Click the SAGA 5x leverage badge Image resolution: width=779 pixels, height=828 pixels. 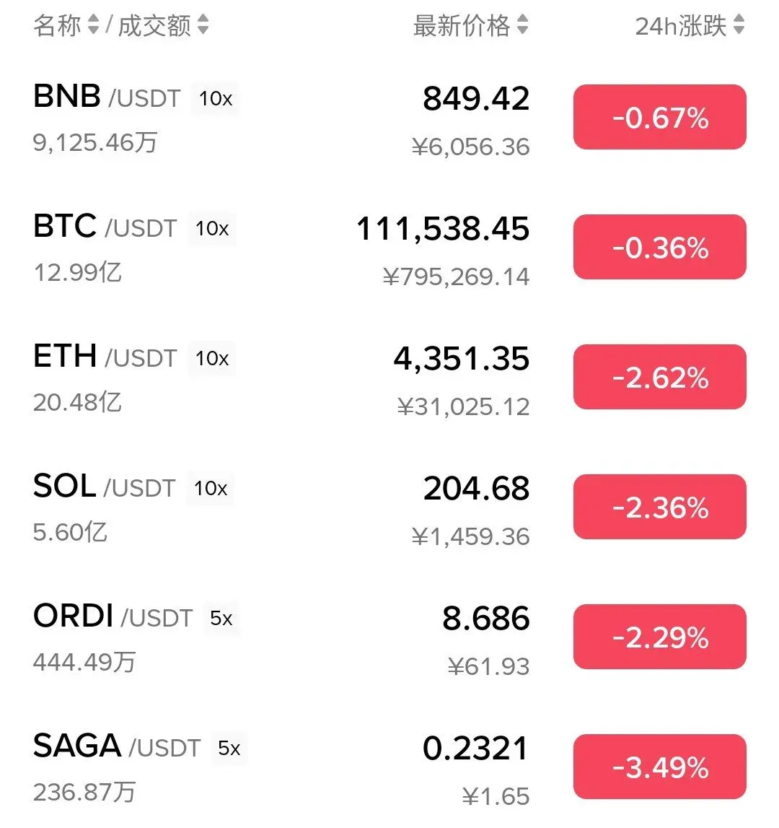pos(229,748)
